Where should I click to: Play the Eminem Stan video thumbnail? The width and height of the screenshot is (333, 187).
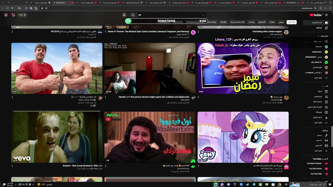(57, 137)
